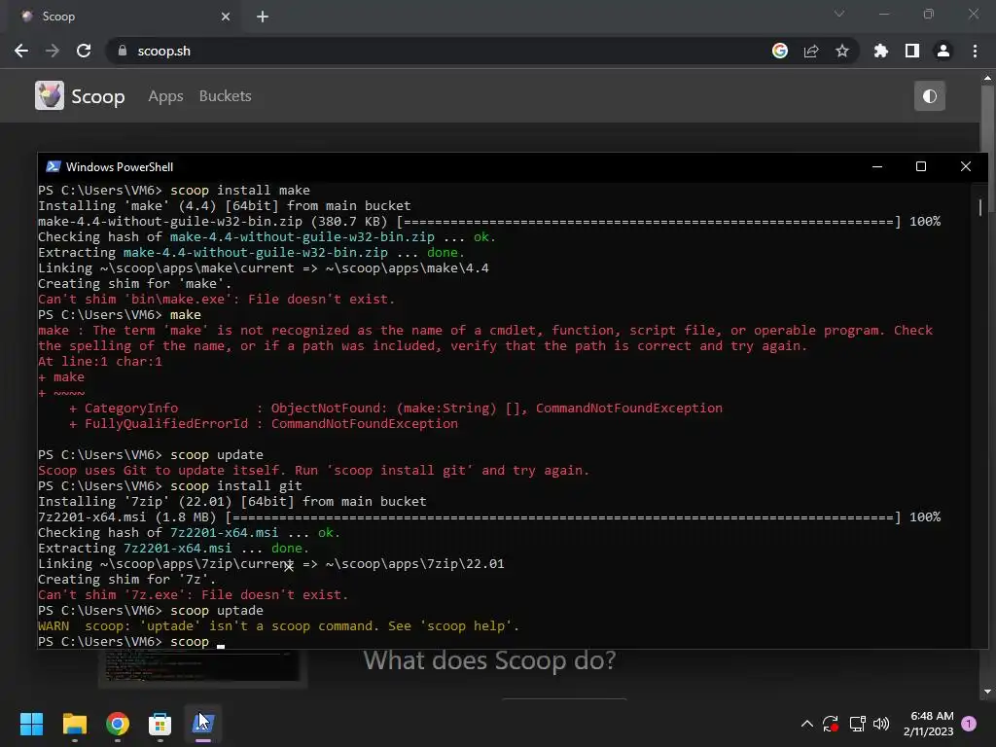Open the Chrome tab search chevron

pos(839,14)
